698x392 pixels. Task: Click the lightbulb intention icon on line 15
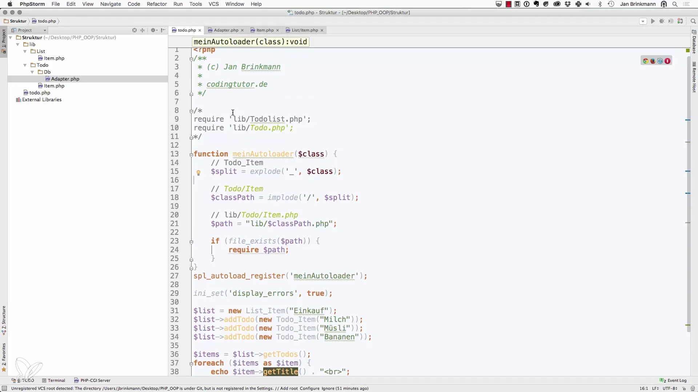tap(198, 173)
